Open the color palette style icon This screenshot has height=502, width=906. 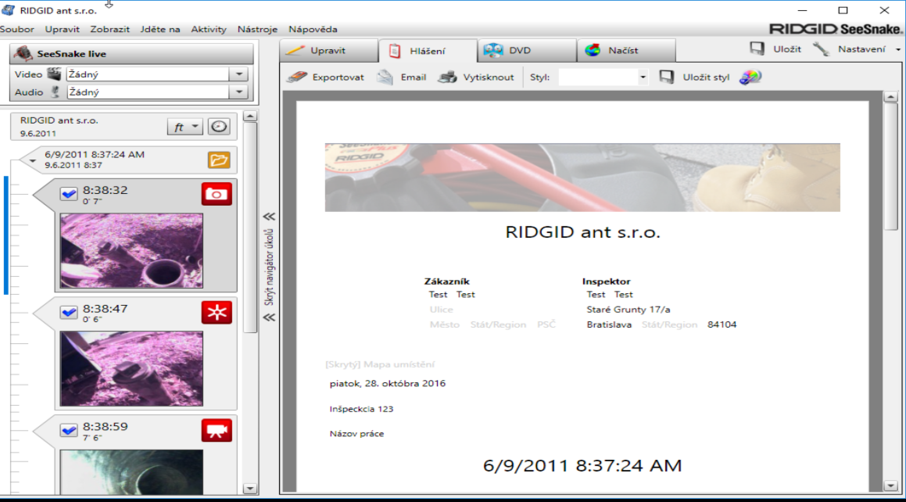[750, 77]
